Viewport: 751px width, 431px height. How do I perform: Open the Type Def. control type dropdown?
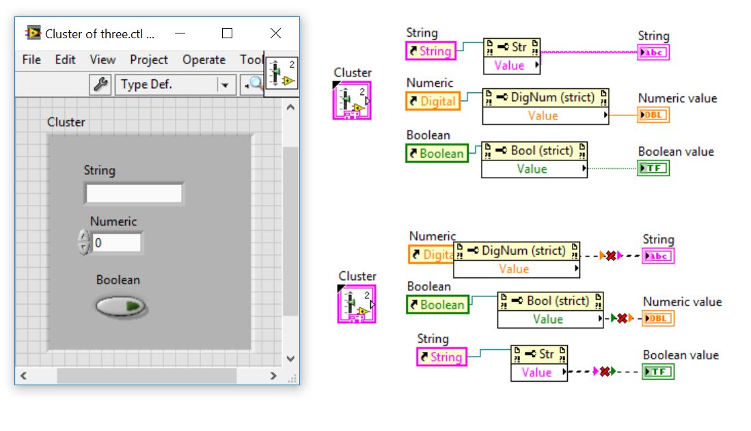tap(175, 85)
